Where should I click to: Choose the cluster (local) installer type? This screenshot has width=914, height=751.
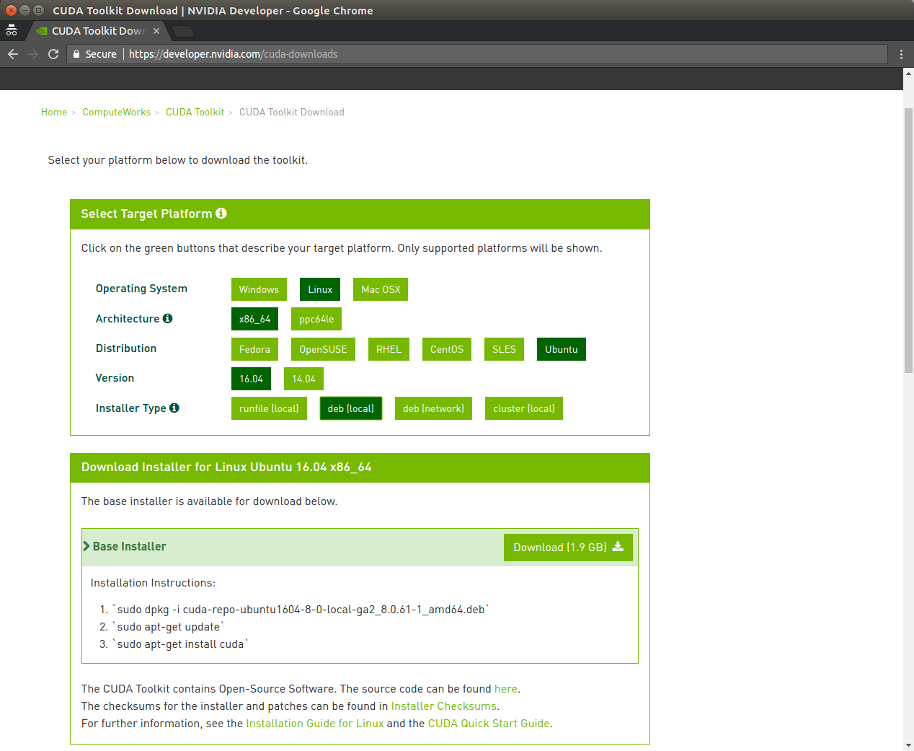(524, 408)
